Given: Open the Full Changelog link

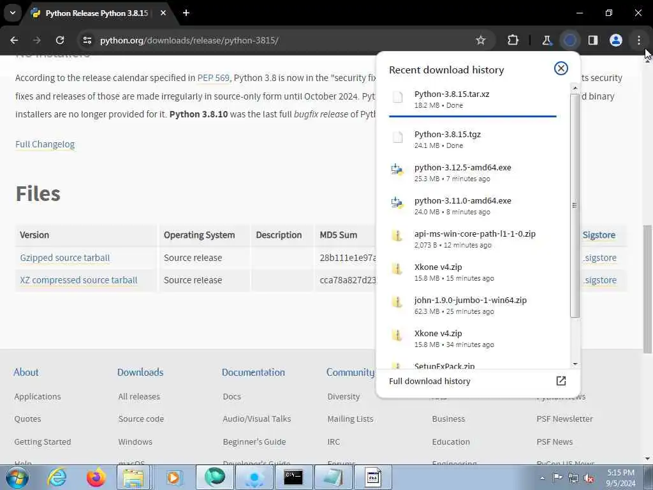Looking at the screenshot, I should point(45,144).
